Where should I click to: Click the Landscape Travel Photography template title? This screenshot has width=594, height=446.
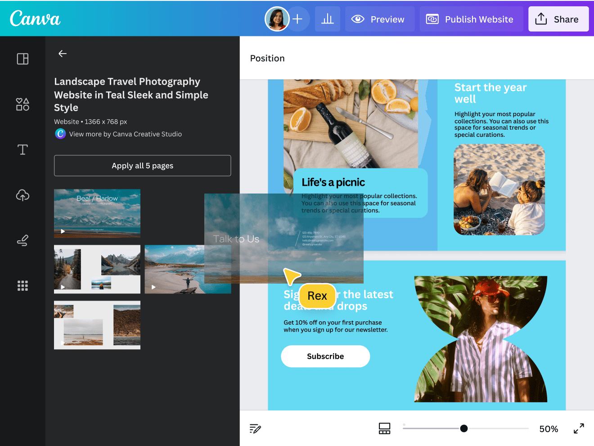131,95
